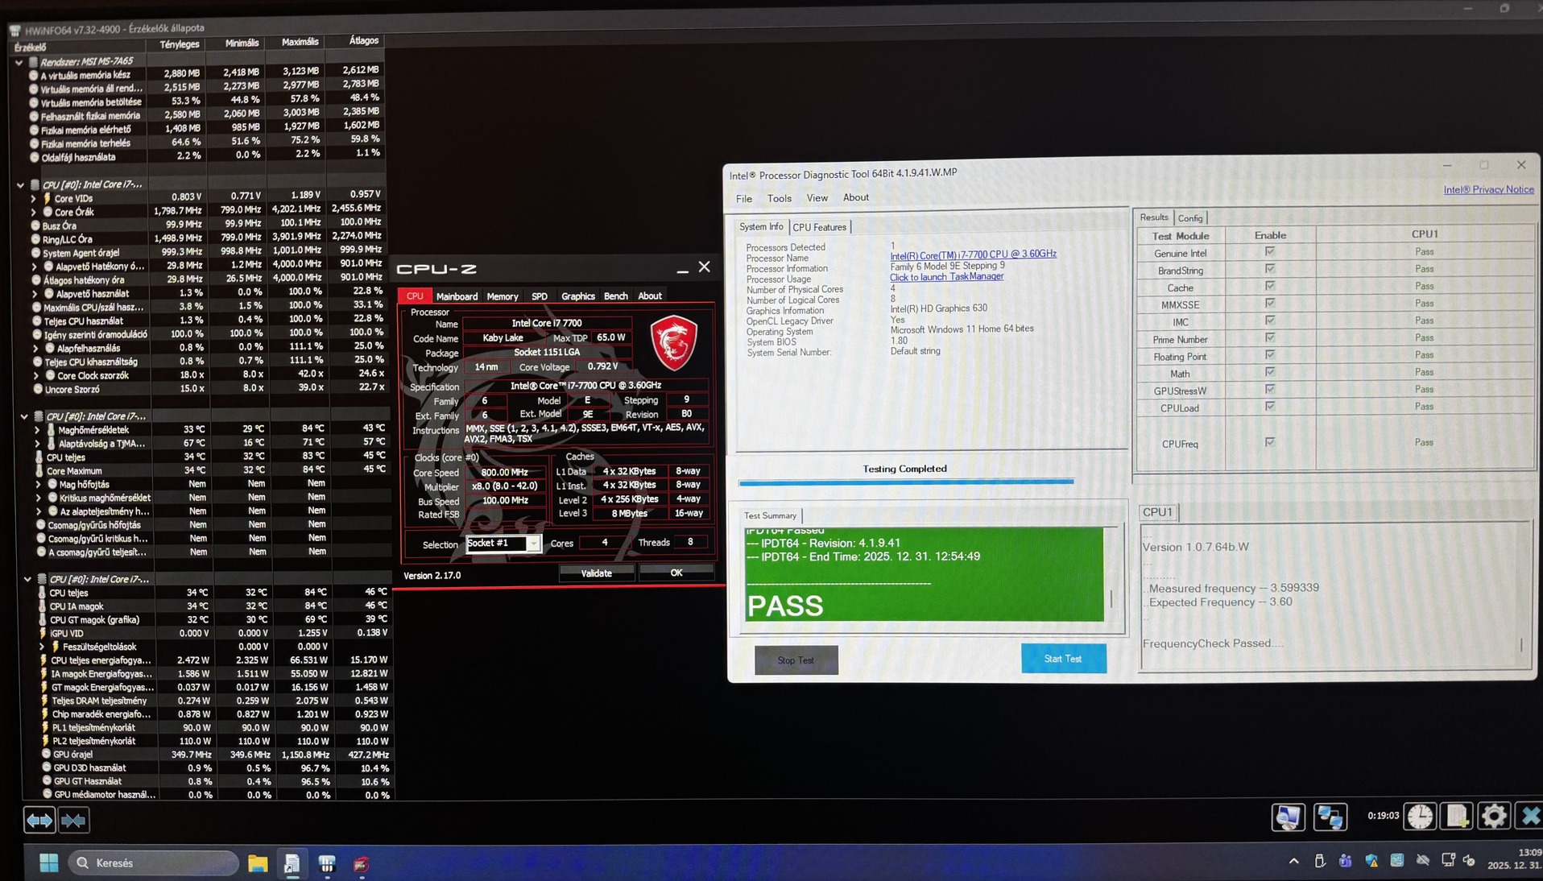Click the Start Test button
This screenshot has height=881, width=1543.
coord(1063,659)
